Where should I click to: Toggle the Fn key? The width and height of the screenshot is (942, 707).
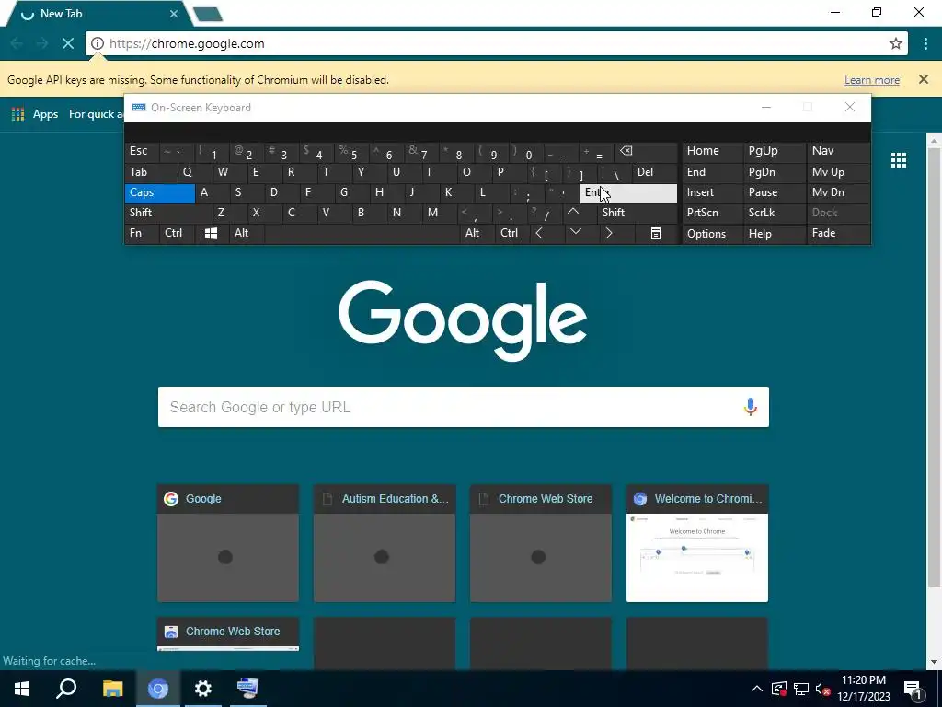pyautogui.click(x=142, y=233)
